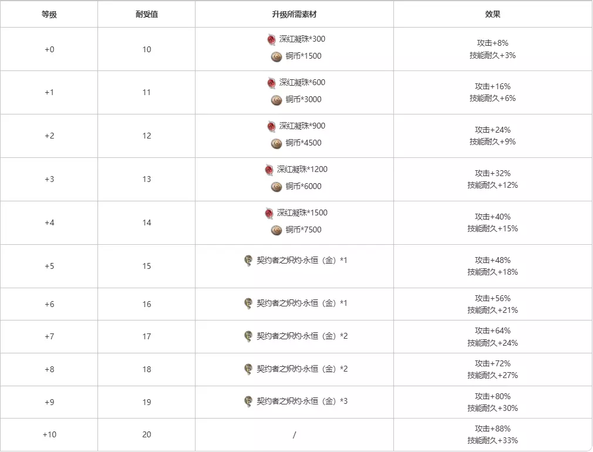Image resolution: width=593 pixels, height=452 pixels.
Task: Click the crimson bead icon beside 深红凝珠*300
Action: click(x=272, y=39)
